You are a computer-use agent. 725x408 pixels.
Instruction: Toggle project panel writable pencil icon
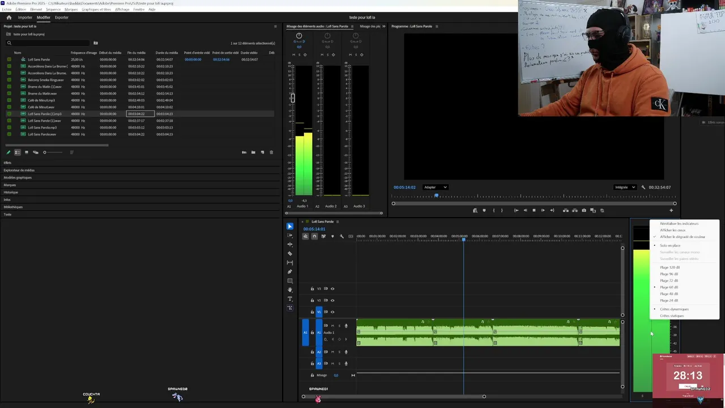coord(8,152)
